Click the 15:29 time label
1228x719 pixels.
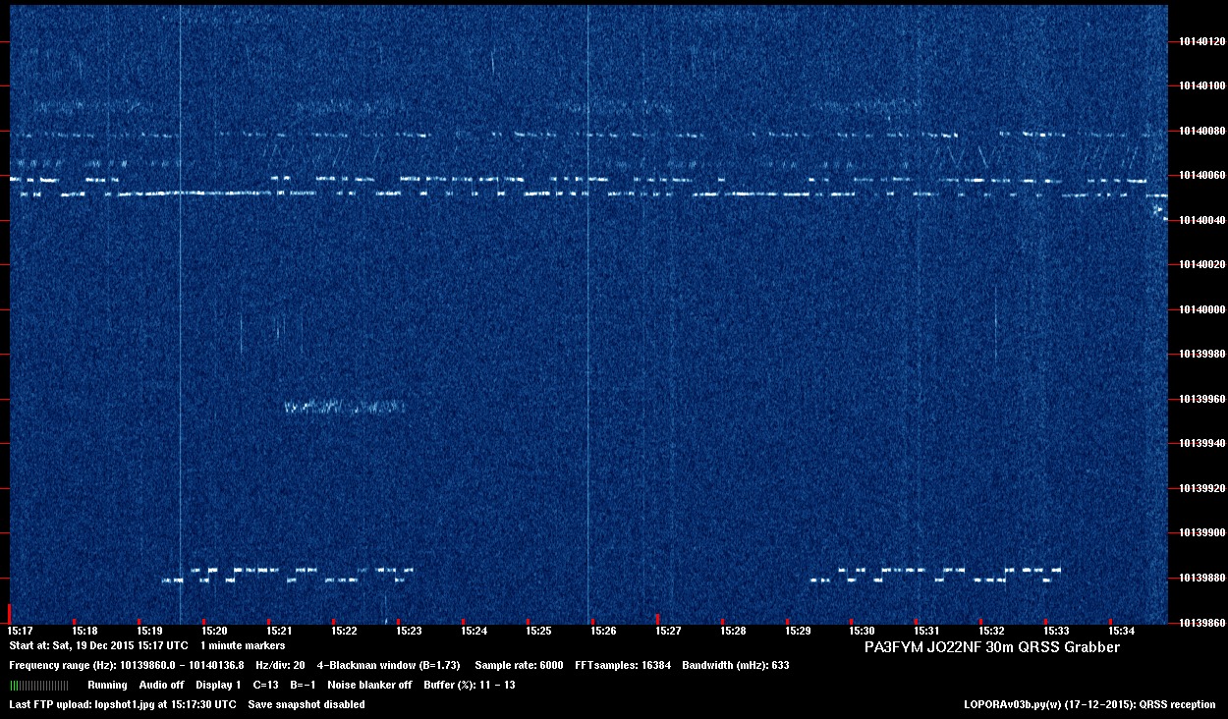coord(798,631)
